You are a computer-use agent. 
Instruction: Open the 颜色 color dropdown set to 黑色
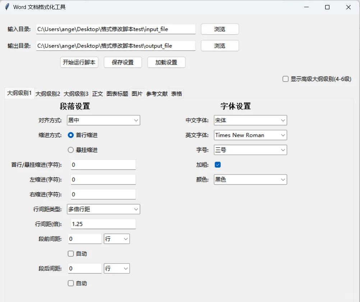click(x=250, y=179)
